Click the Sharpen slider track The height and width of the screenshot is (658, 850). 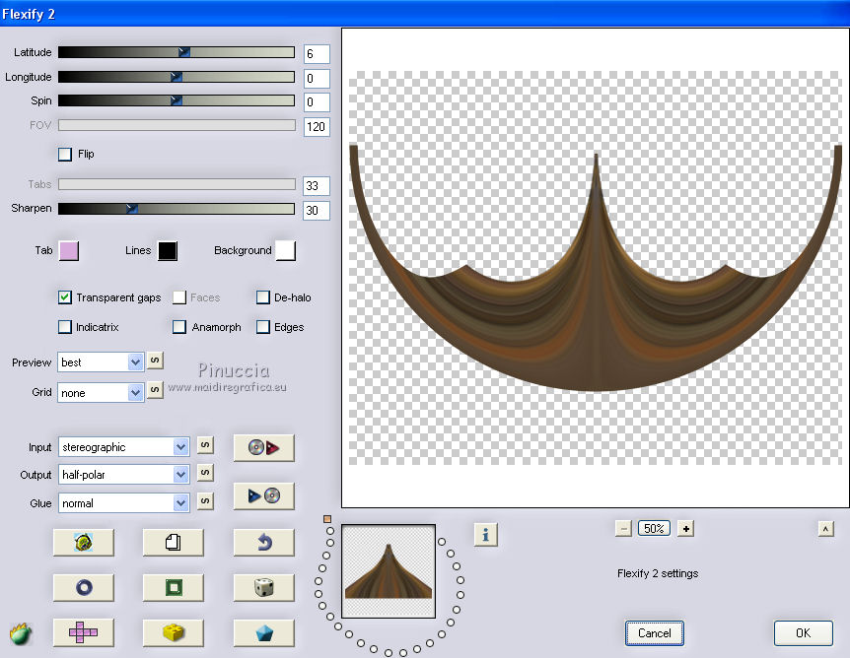(x=177, y=209)
